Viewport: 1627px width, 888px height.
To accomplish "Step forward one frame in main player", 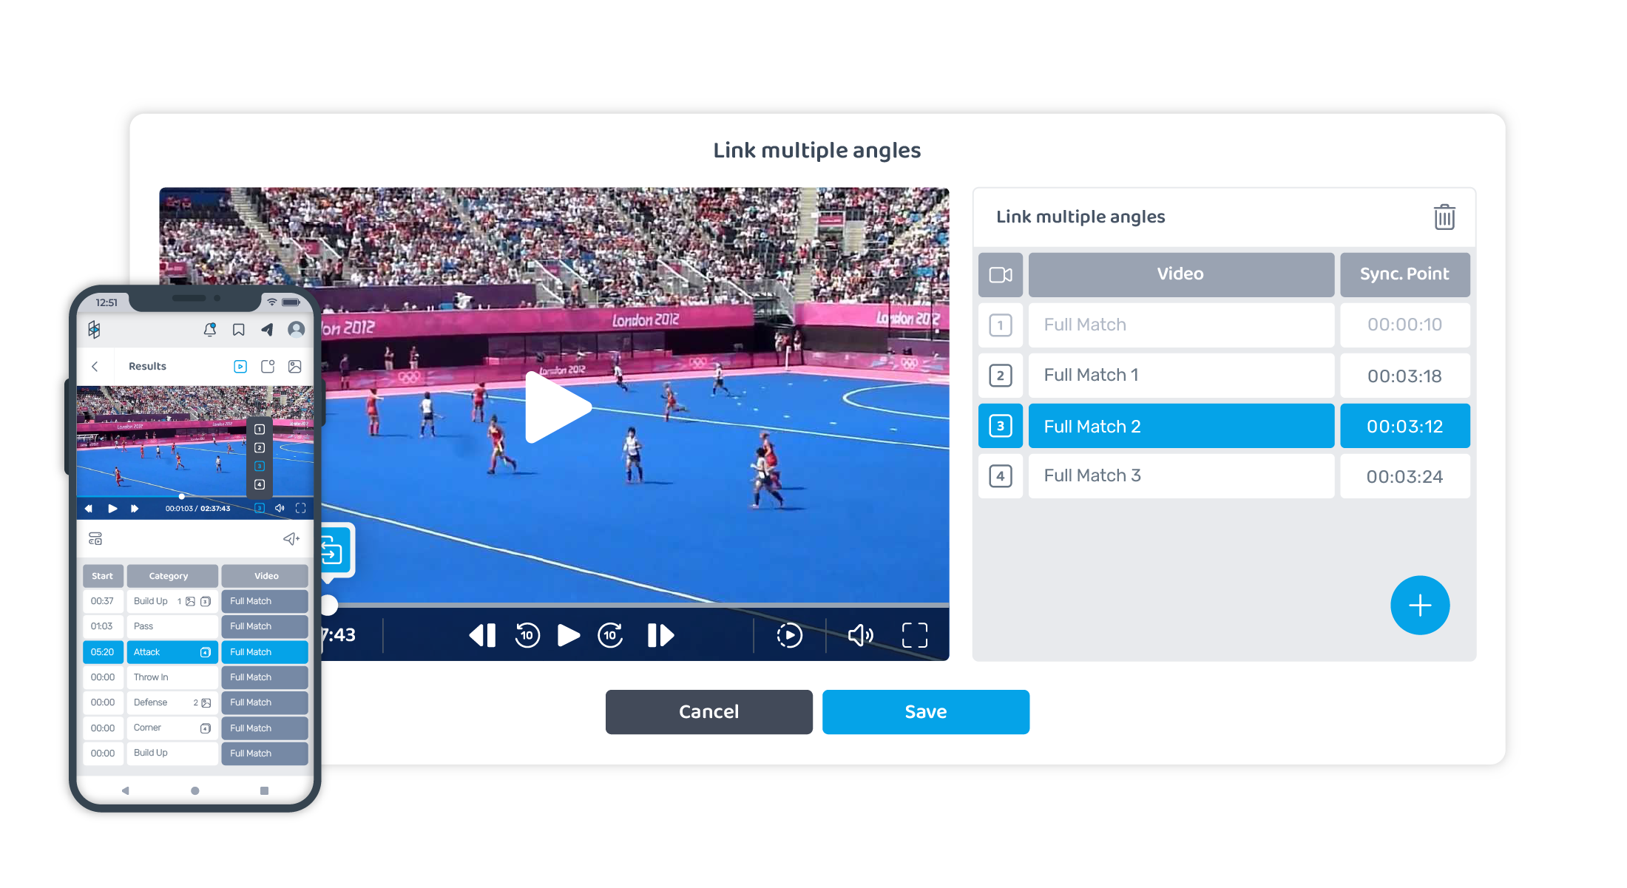I will 660,635.
